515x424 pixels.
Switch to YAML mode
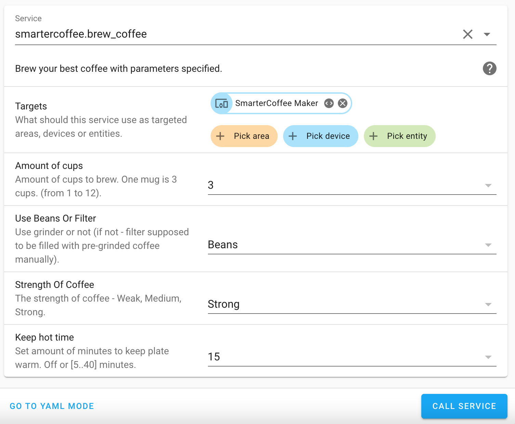tap(52, 406)
